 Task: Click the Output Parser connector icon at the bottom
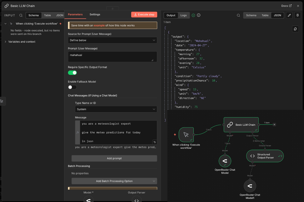coord(137,200)
